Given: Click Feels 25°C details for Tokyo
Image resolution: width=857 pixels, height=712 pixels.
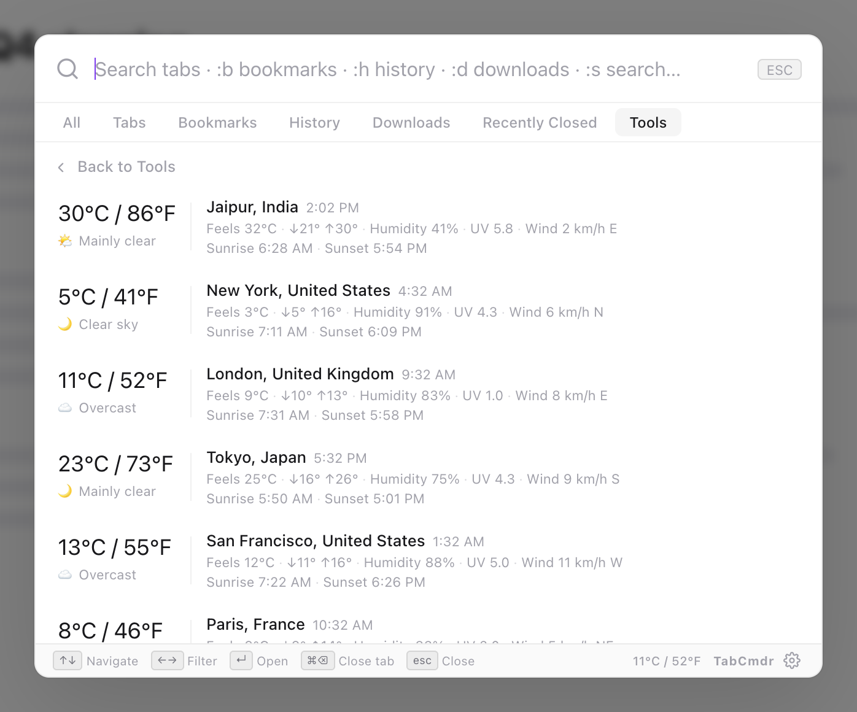Looking at the screenshot, I should [413, 479].
